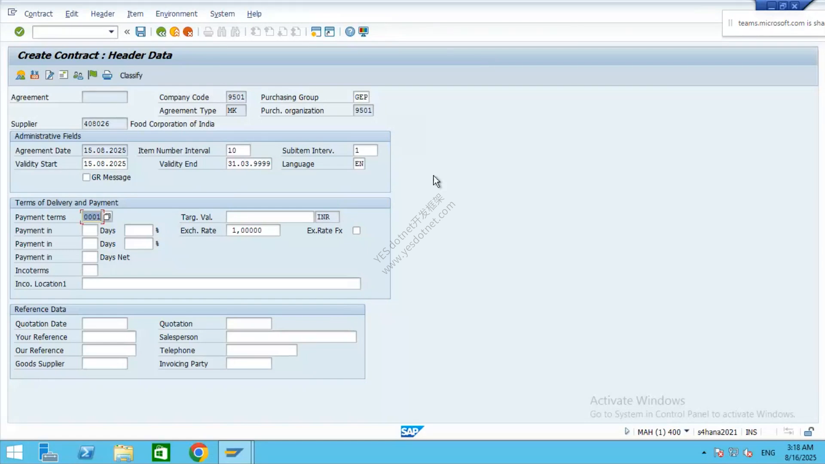Image resolution: width=825 pixels, height=464 pixels.
Task: Click the blue Help question mark icon
Action: tap(350, 32)
